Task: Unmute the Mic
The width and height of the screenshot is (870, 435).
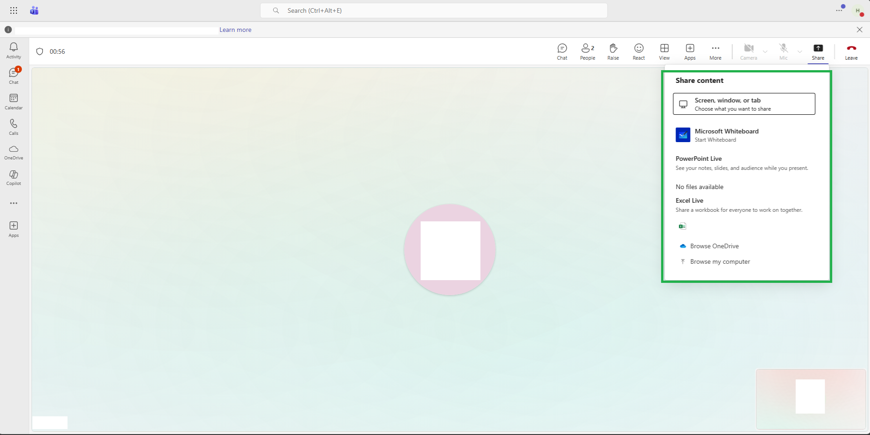Action: click(x=783, y=51)
